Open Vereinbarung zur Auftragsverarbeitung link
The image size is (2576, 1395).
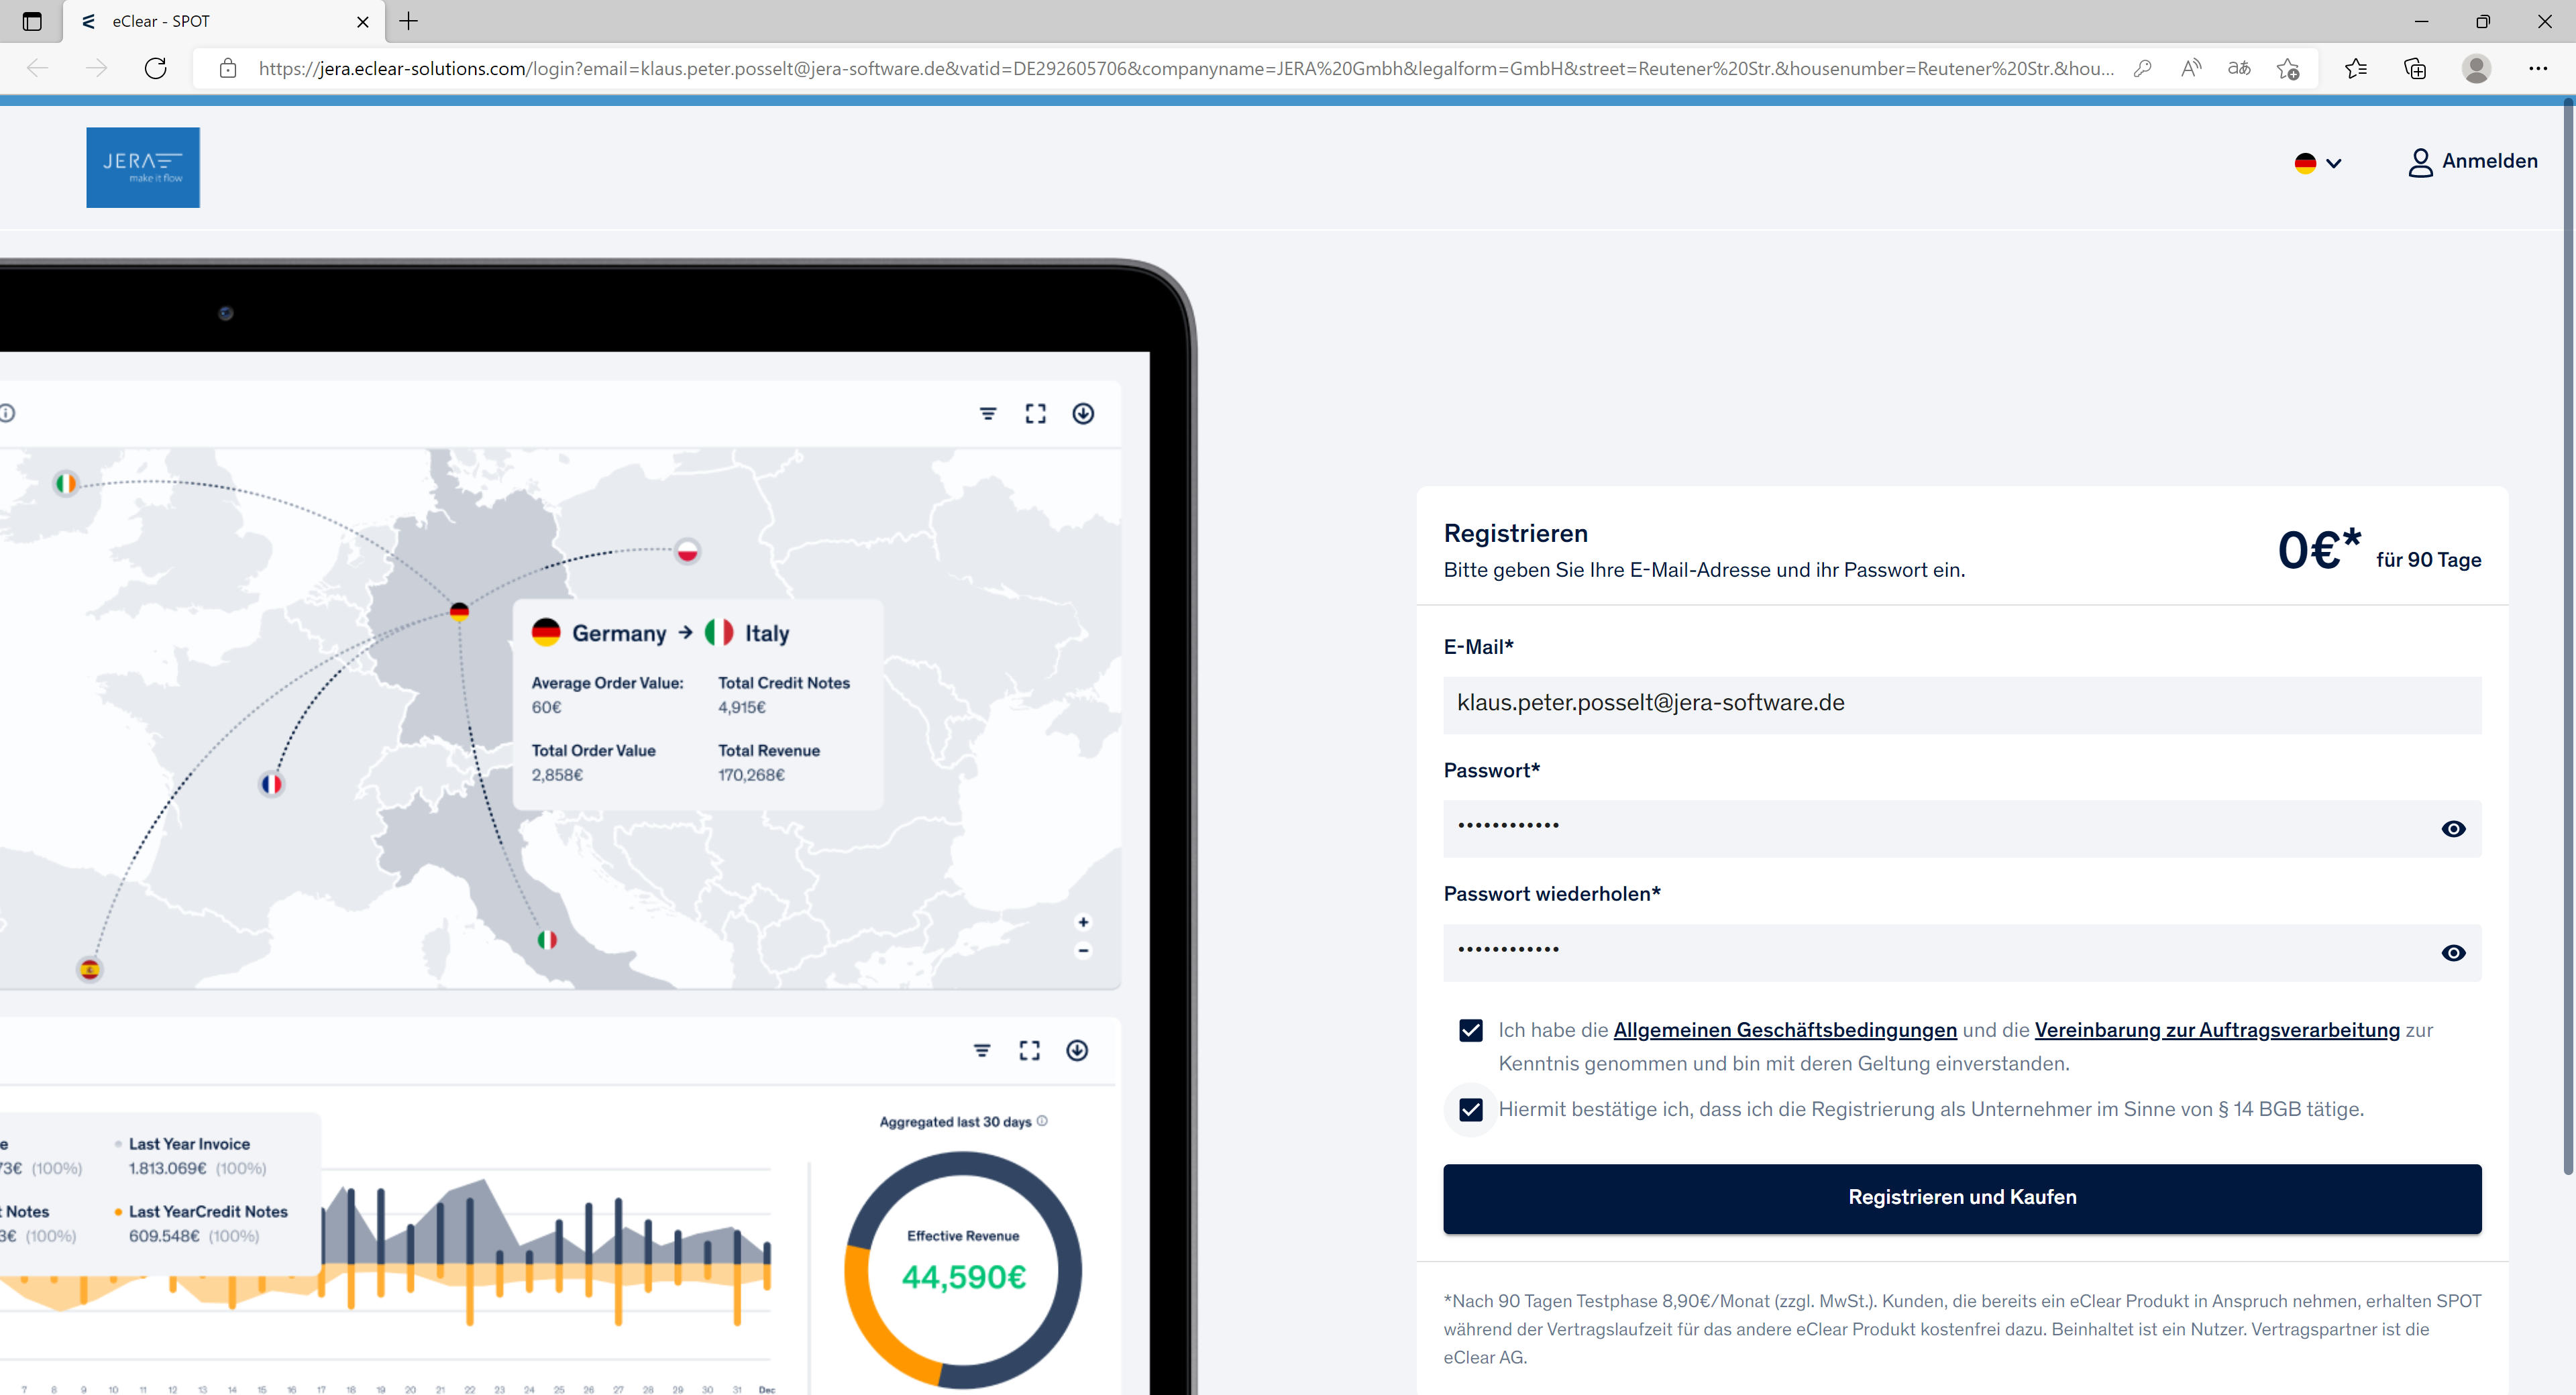point(2216,1030)
